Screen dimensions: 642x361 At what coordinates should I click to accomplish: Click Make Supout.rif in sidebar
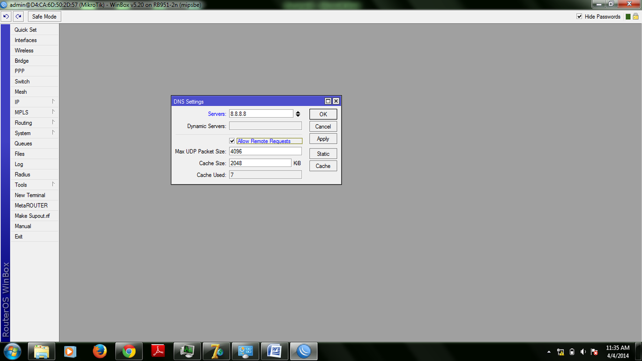point(35,216)
